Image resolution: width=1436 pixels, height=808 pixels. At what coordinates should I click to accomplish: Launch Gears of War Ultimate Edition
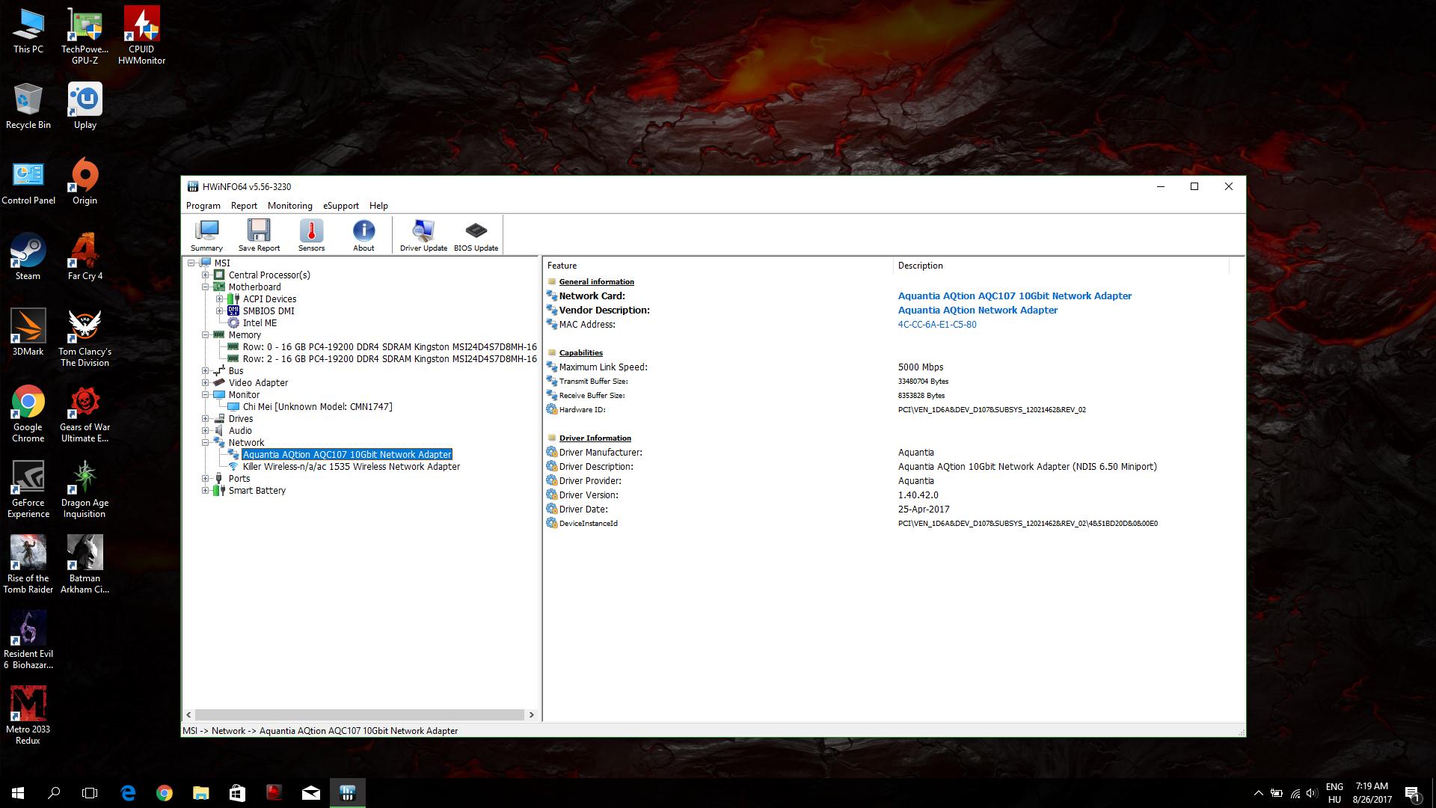click(x=85, y=414)
